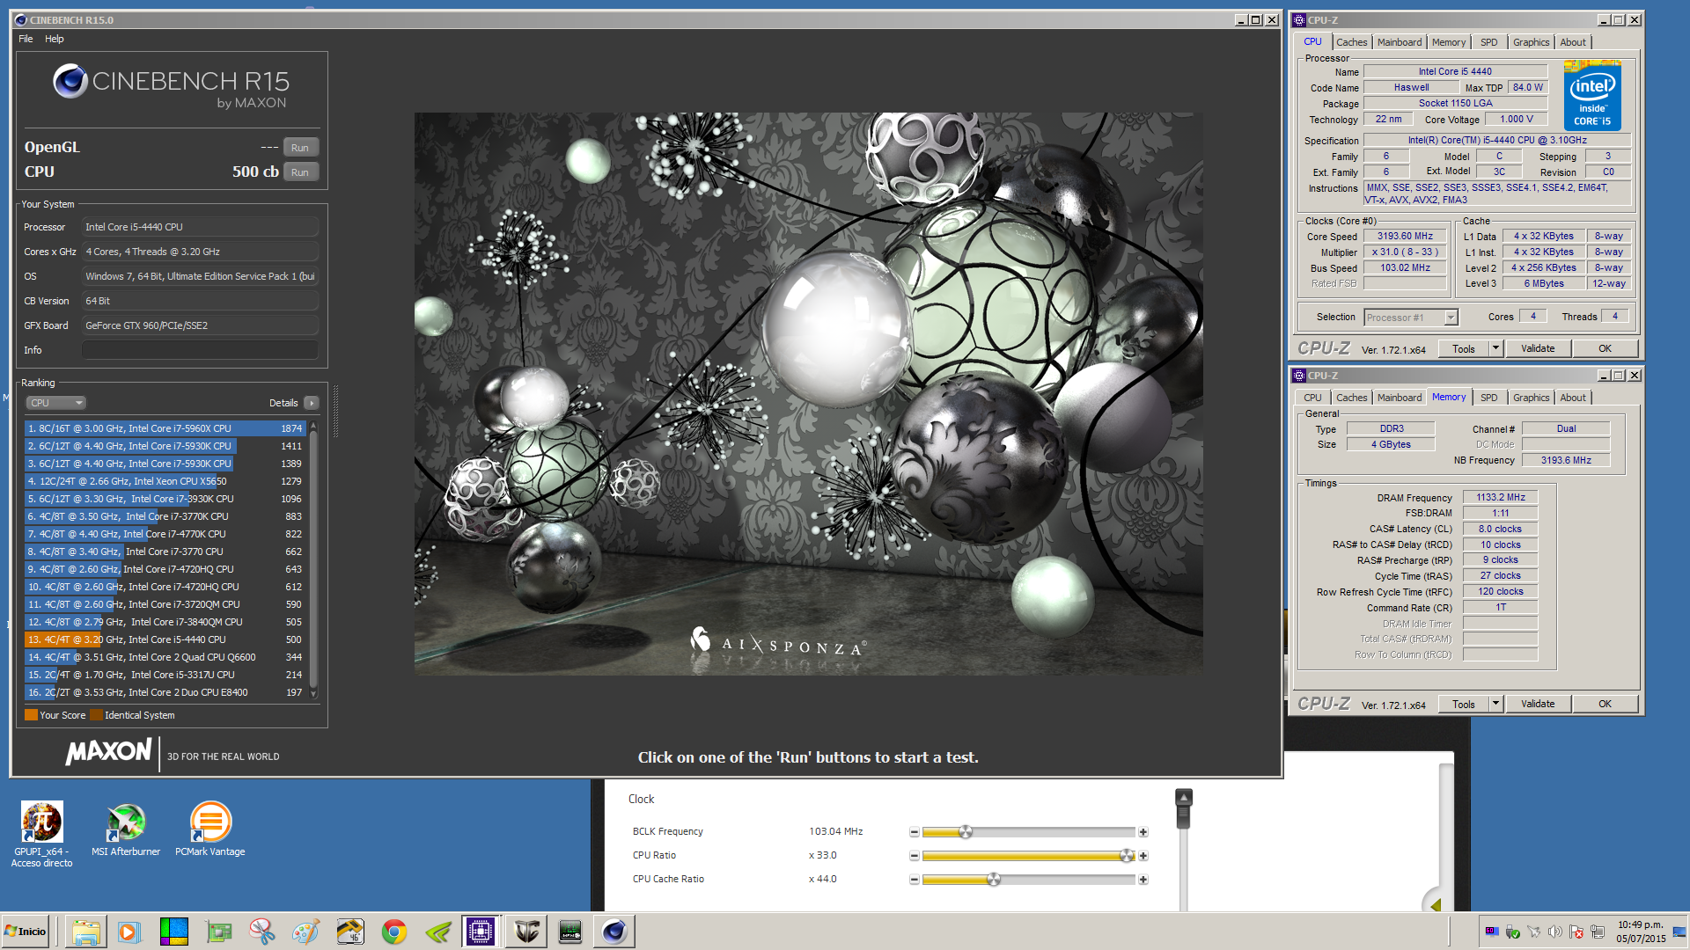Adjust the BCLK Frequency slider handle
This screenshot has height=950, width=1690.
(x=966, y=832)
